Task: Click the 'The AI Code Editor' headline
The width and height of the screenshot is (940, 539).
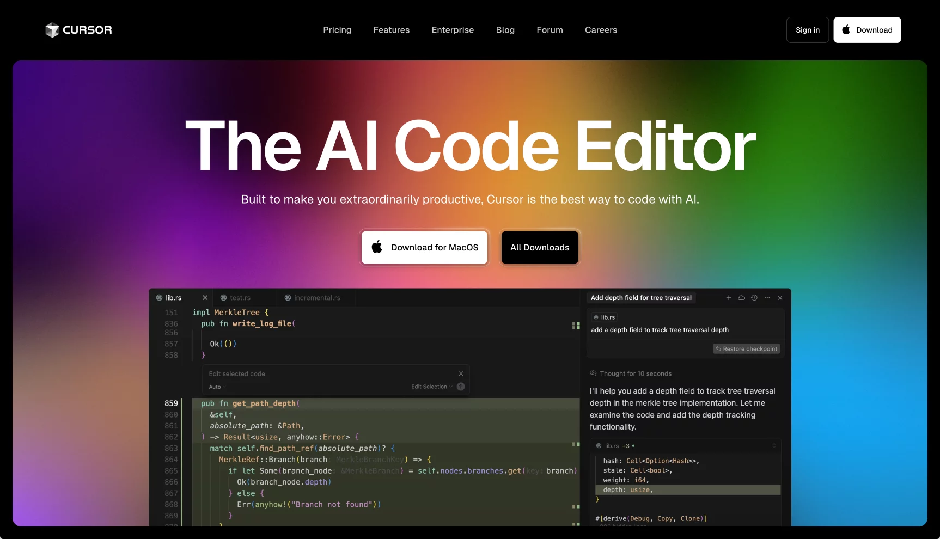Action: pyautogui.click(x=471, y=146)
